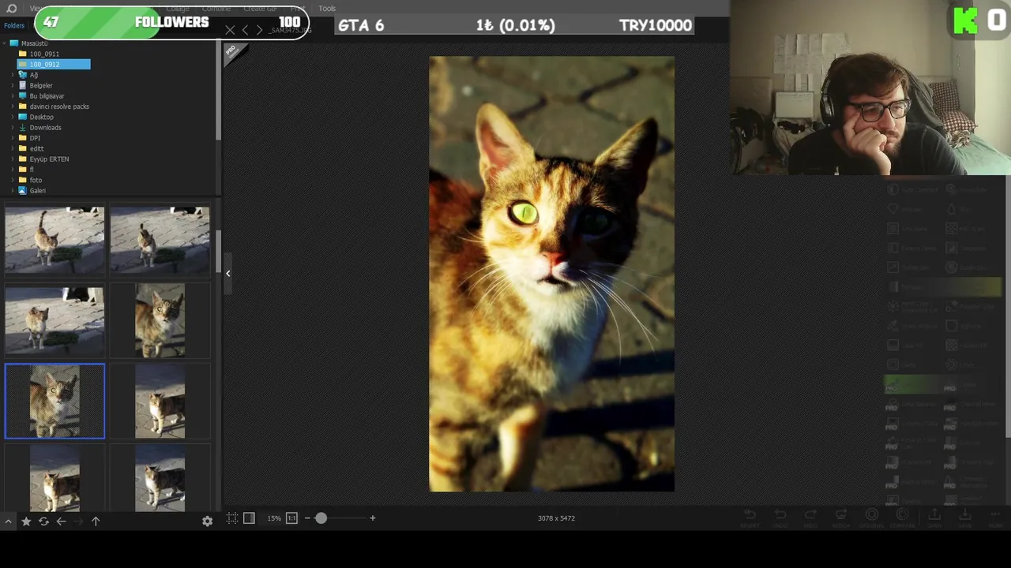Collapse the left browser panel arrow
The image size is (1011, 568).
[x=227, y=273]
